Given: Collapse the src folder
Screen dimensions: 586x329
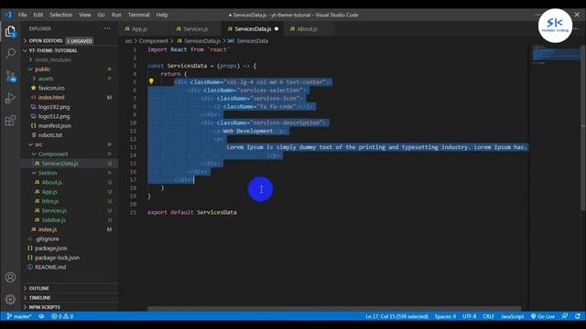Looking at the screenshot, I should [38, 144].
